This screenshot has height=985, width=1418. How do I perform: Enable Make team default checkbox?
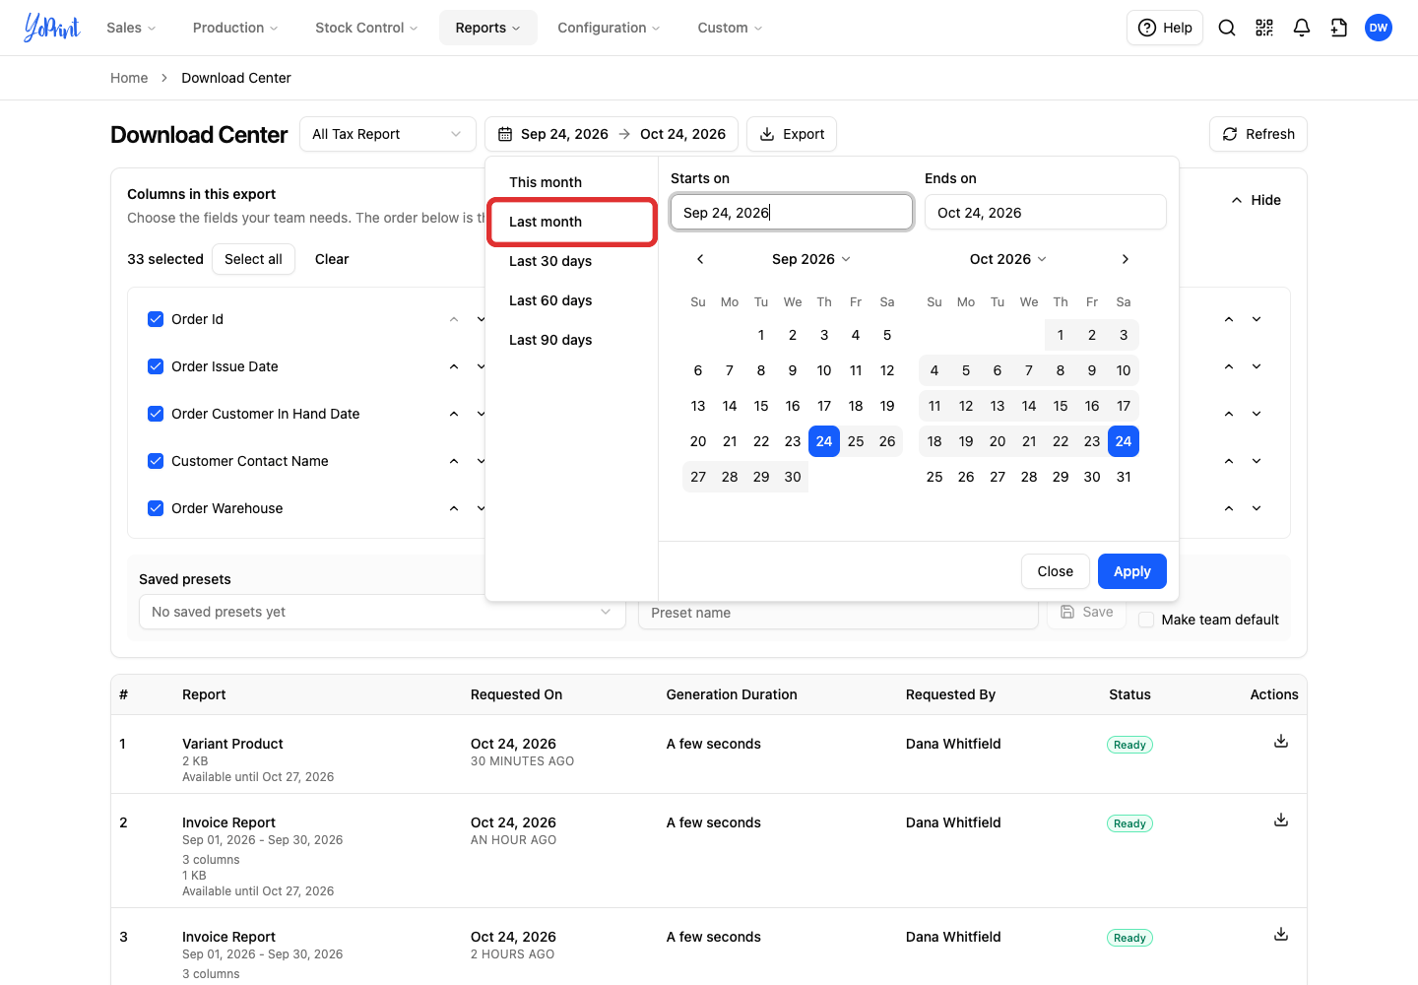click(1146, 620)
